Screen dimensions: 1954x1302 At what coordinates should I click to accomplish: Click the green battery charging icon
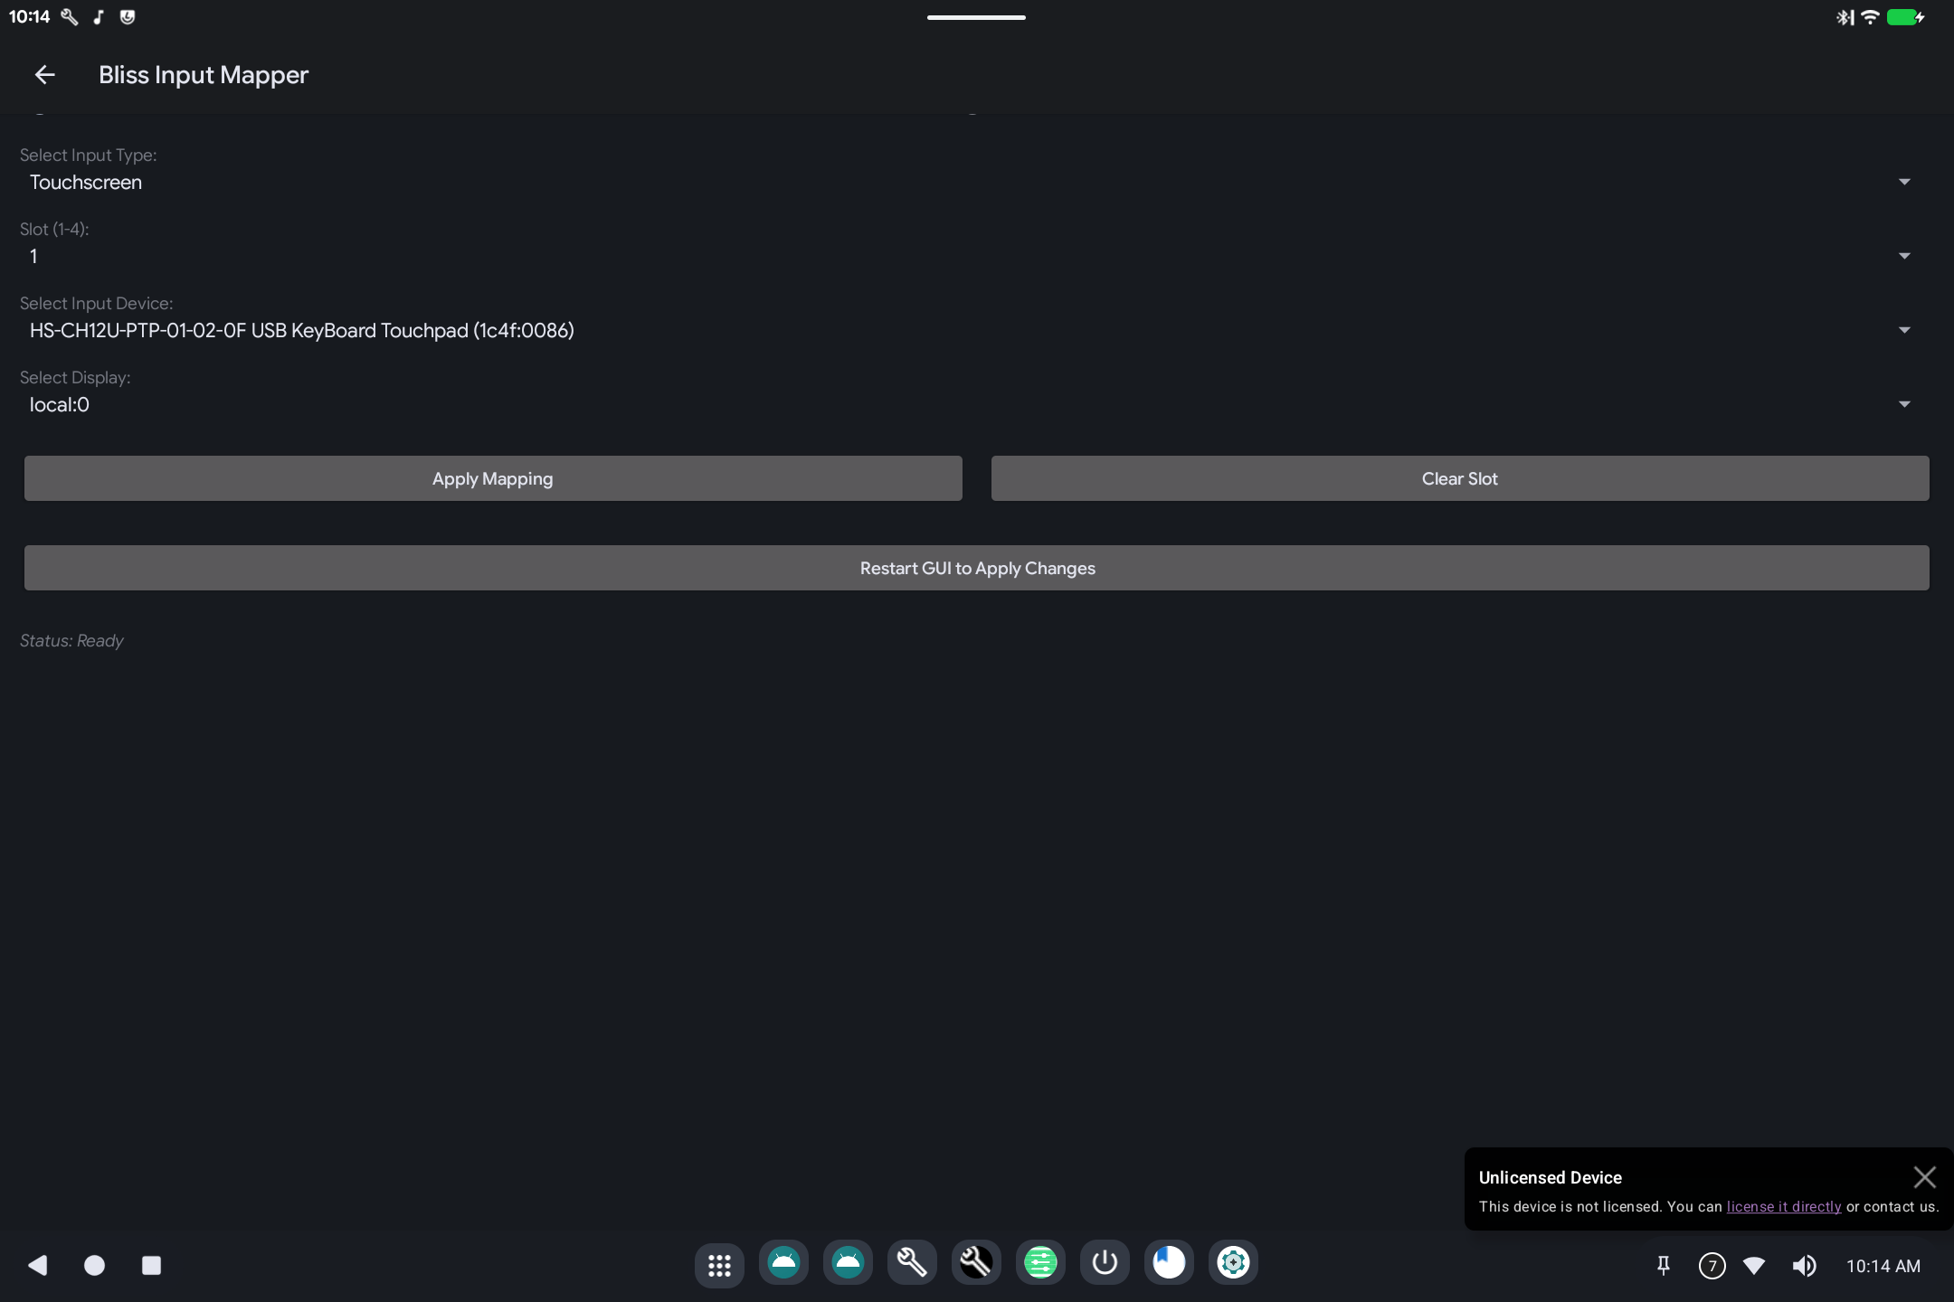(x=1905, y=17)
